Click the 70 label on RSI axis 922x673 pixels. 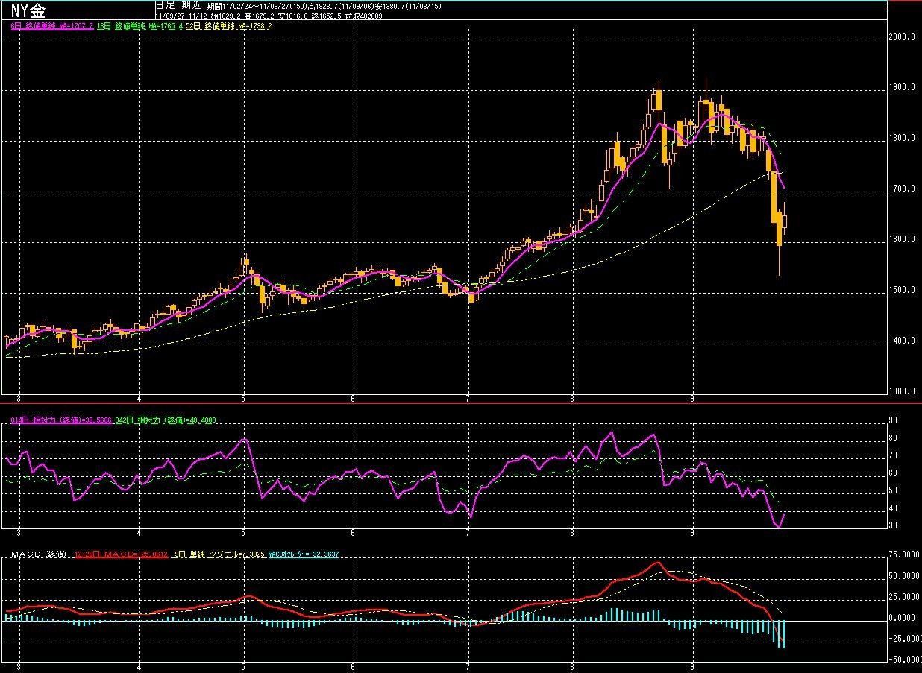coord(893,455)
